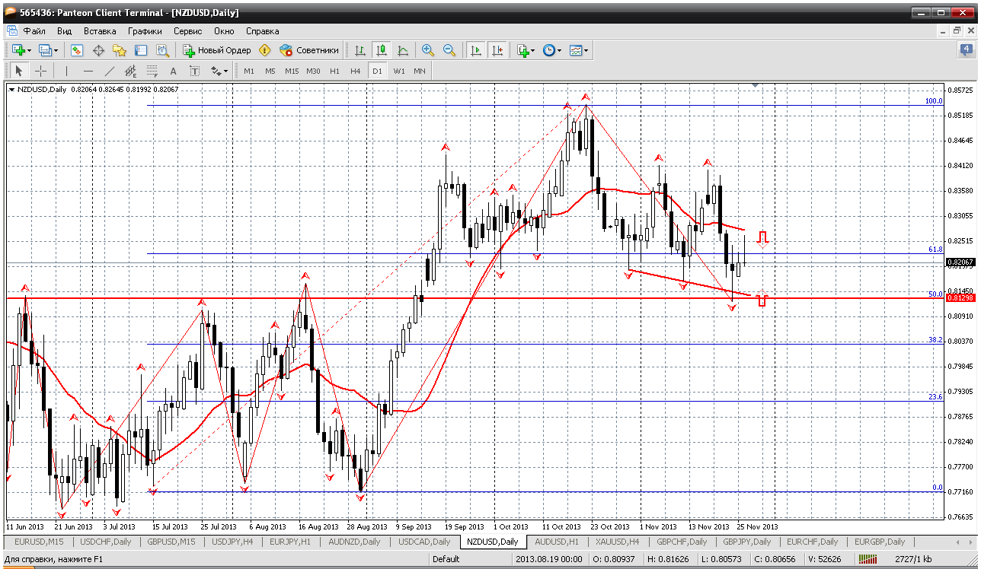Switch timeframe to M30
Viewport: 981px width, 569px height.
click(313, 71)
